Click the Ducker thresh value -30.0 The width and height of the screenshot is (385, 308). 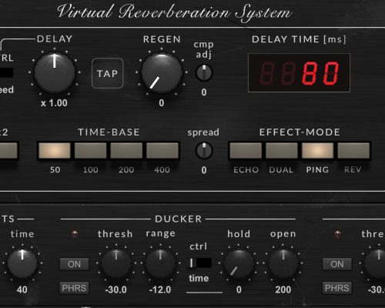point(116,290)
